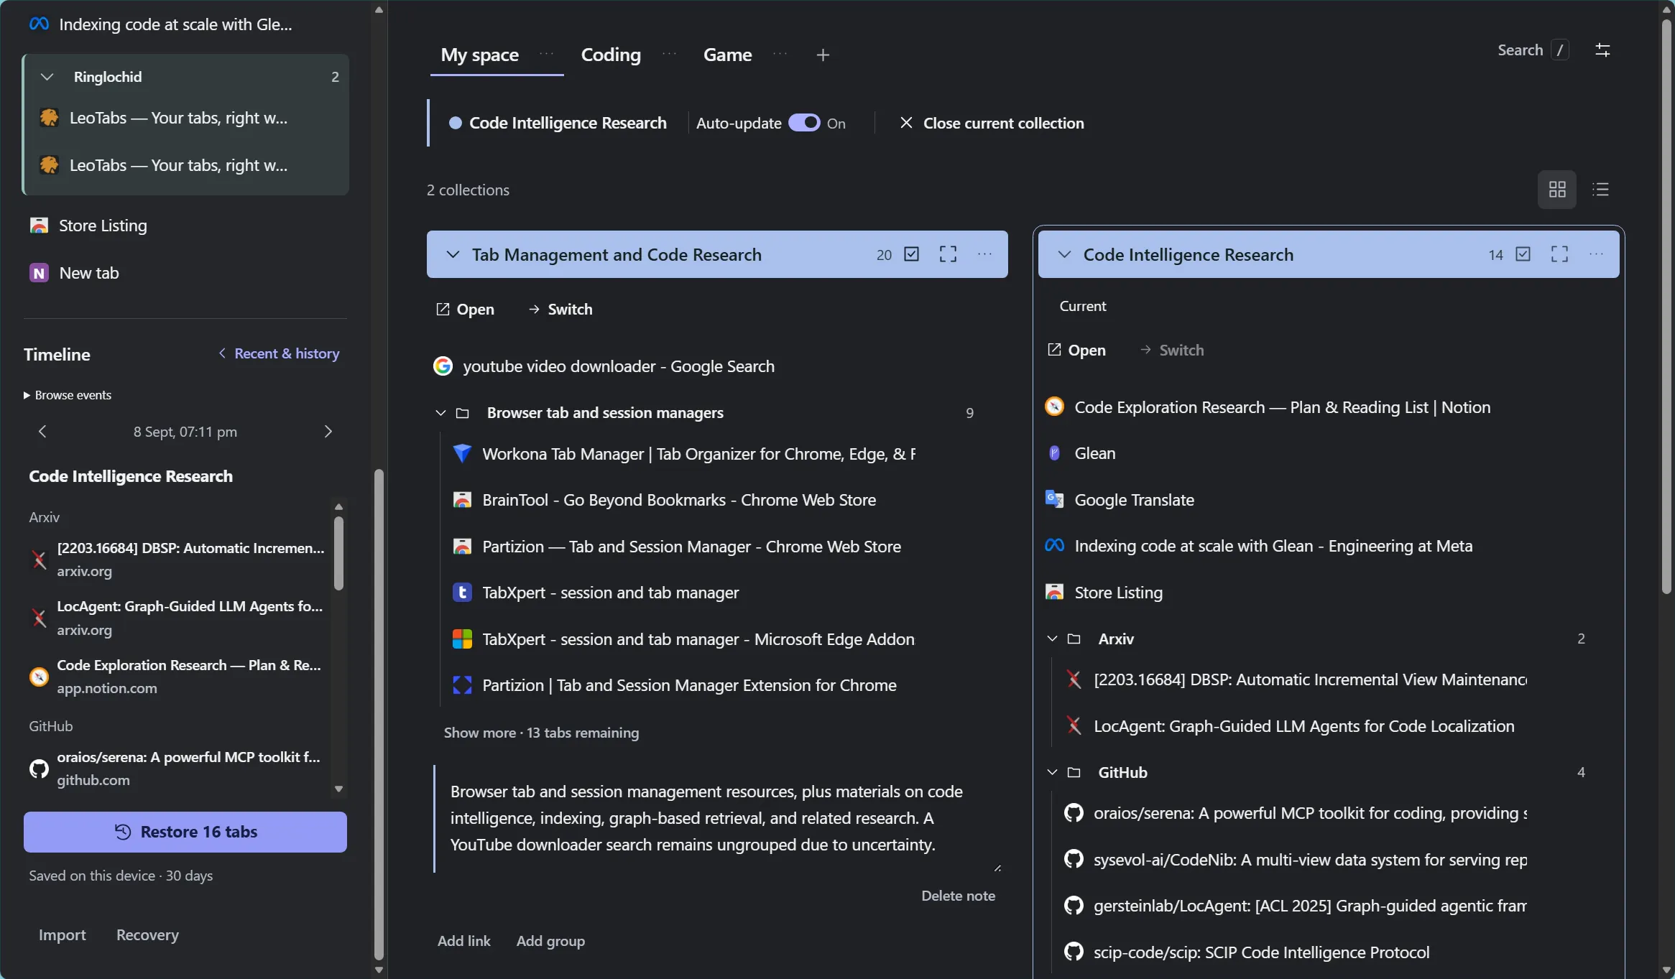
Task: Open the Game space options dots
Action: 780,54
